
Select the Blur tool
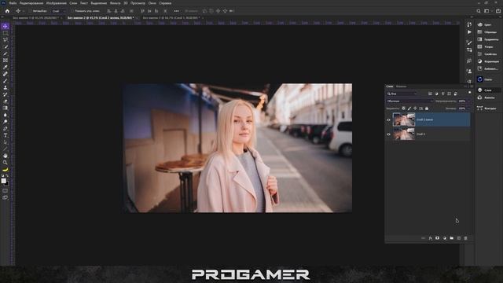[x=6, y=115]
